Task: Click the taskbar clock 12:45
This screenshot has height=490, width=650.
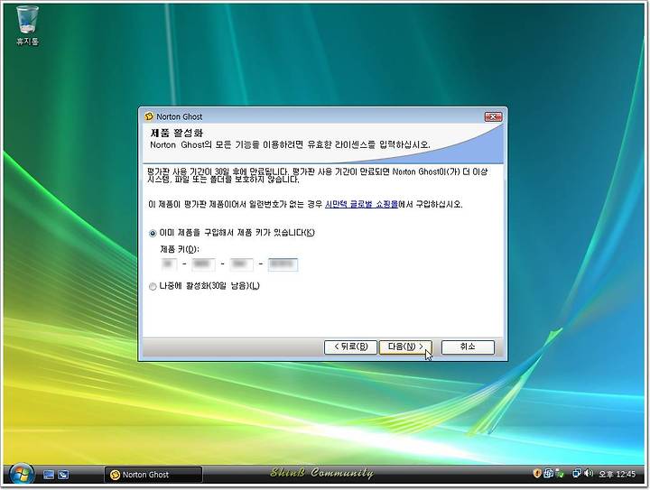Action: 617,474
